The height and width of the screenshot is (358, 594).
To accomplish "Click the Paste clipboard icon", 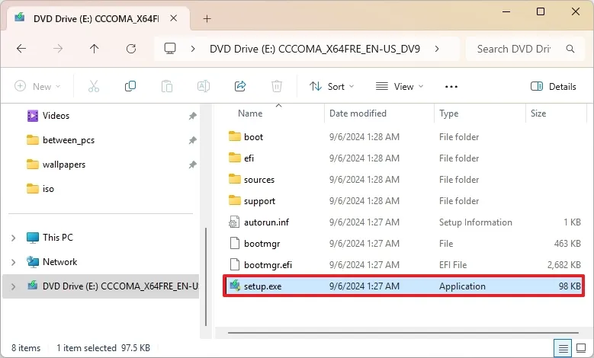I will tap(167, 86).
